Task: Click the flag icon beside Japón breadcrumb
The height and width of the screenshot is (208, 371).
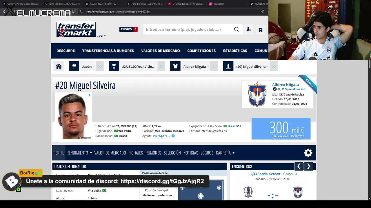Action: (x=74, y=66)
